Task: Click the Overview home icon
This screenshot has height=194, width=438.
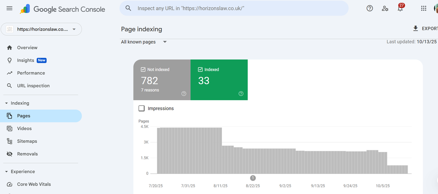Action: click(10, 47)
